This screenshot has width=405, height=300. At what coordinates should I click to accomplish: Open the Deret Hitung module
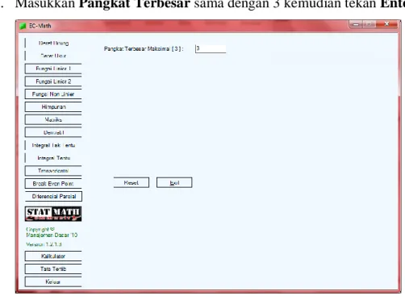[53, 43]
